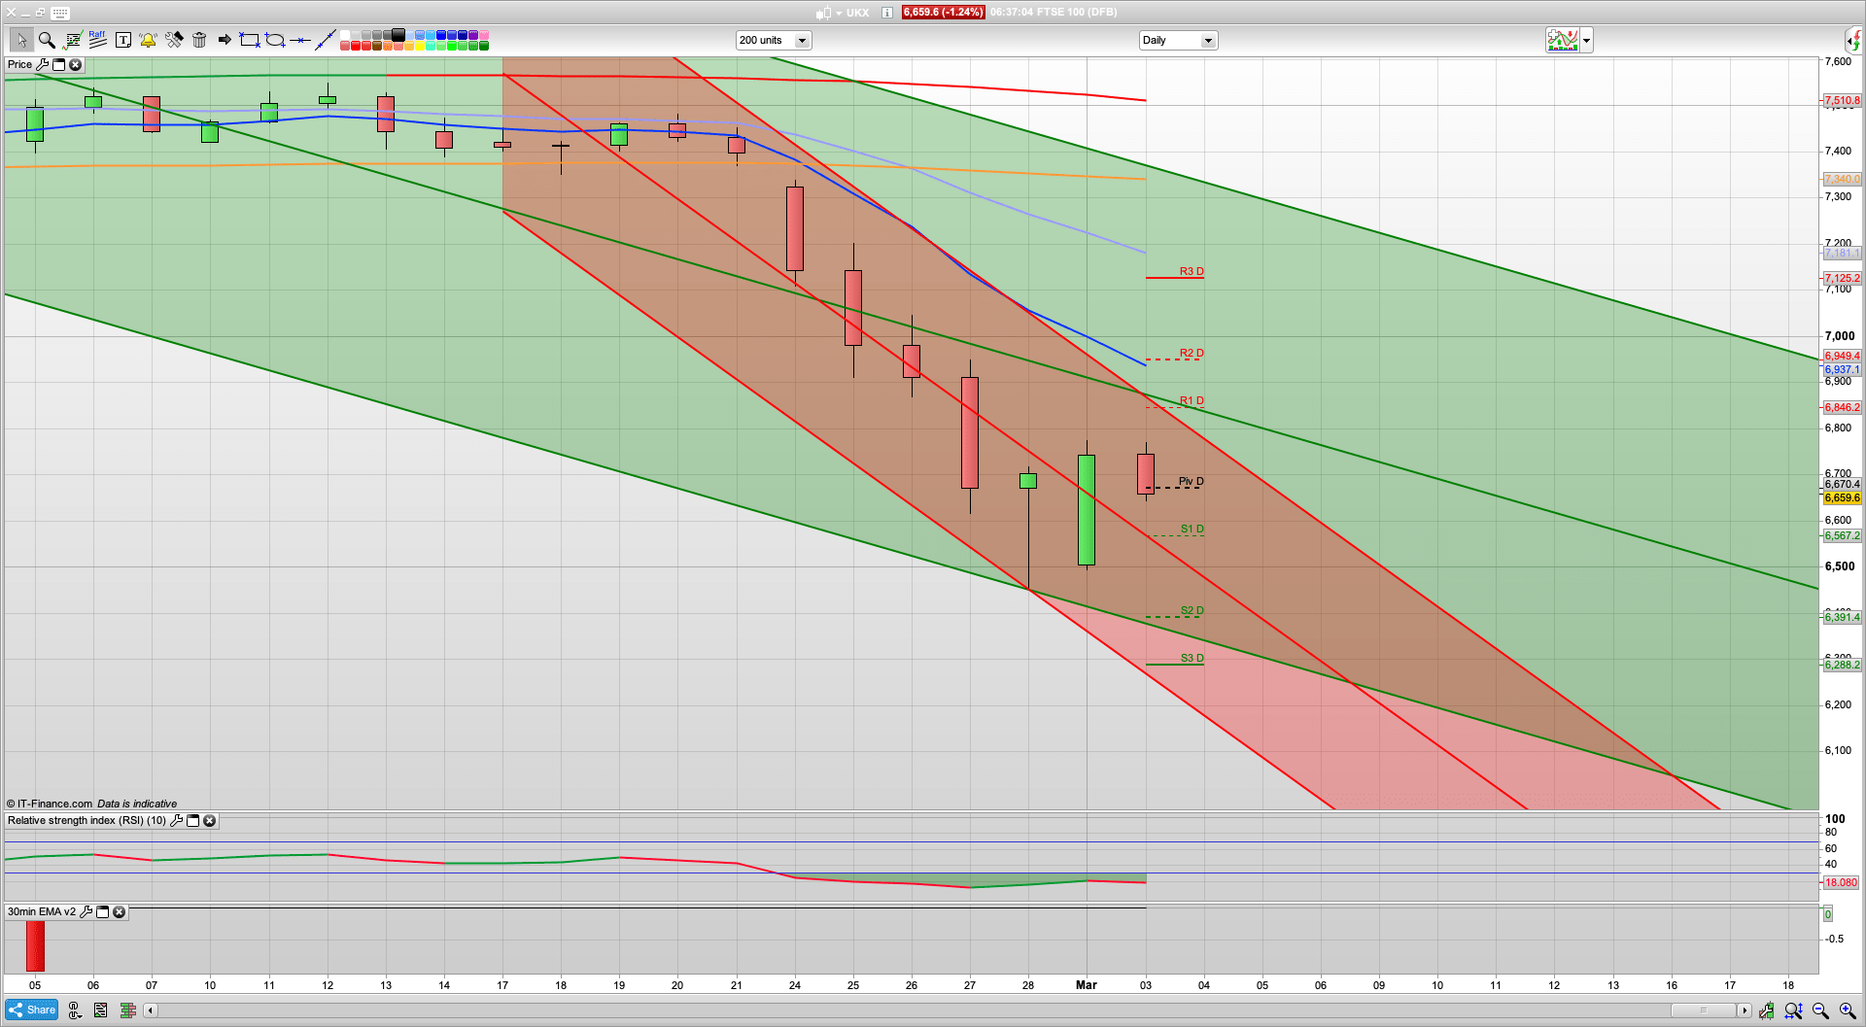Click the Share button
Viewport: 1866px width, 1027px height.
point(32,1010)
